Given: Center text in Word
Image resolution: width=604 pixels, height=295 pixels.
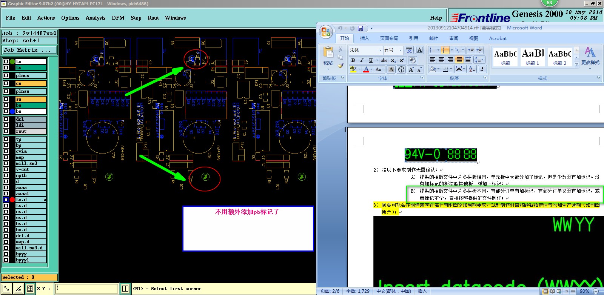Looking at the screenshot, I should pyautogui.click(x=441, y=60).
